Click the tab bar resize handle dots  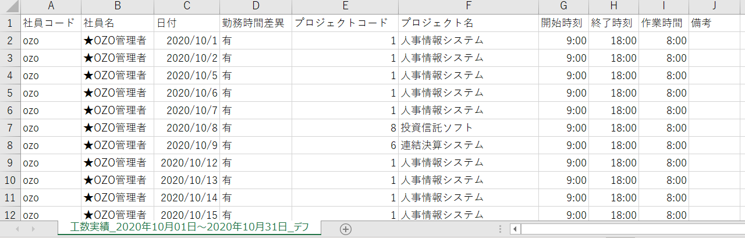coord(500,229)
